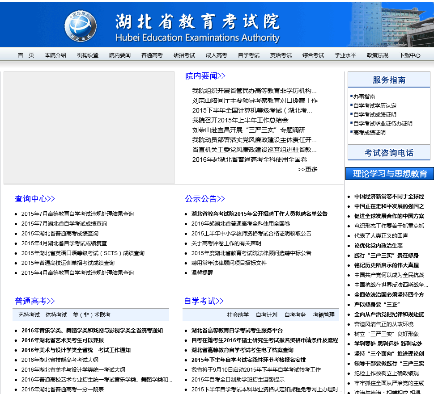Open the 温馨提醒 announcement
This screenshot has height=394, width=434.
(x=202, y=273)
